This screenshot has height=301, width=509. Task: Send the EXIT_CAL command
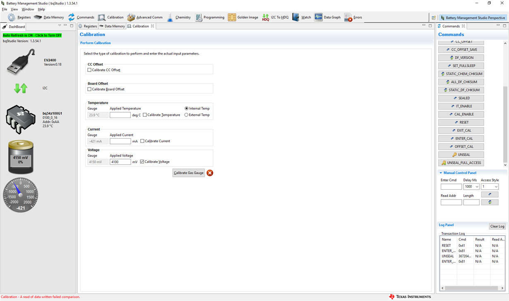point(461,130)
